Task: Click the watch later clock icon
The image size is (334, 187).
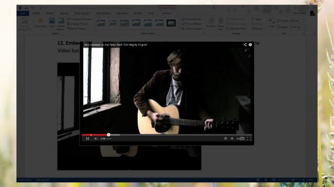Action: pos(232,138)
